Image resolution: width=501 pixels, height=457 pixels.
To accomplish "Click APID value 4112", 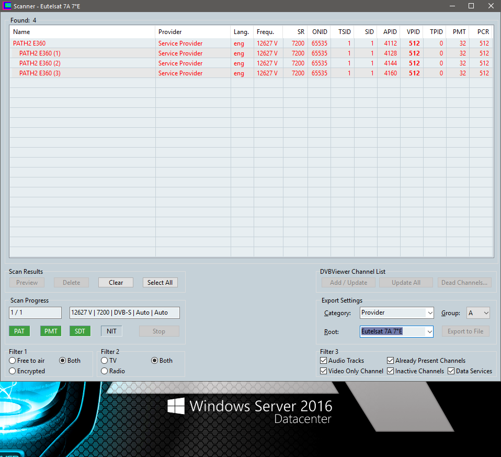I will (x=391, y=43).
